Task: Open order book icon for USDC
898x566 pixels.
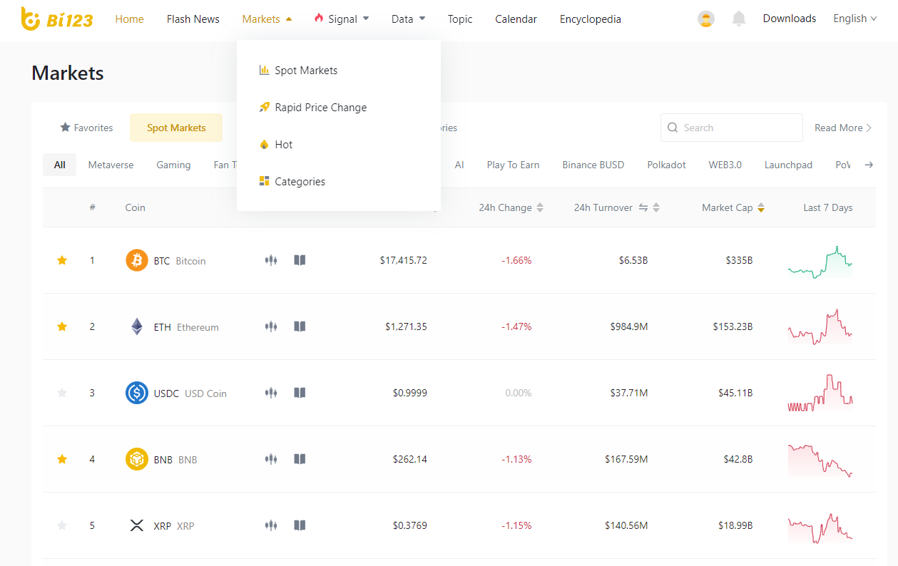Action: coord(300,393)
